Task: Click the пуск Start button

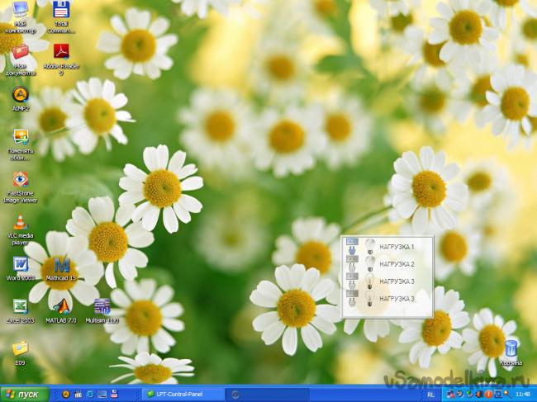Action: click(x=24, y=395)
